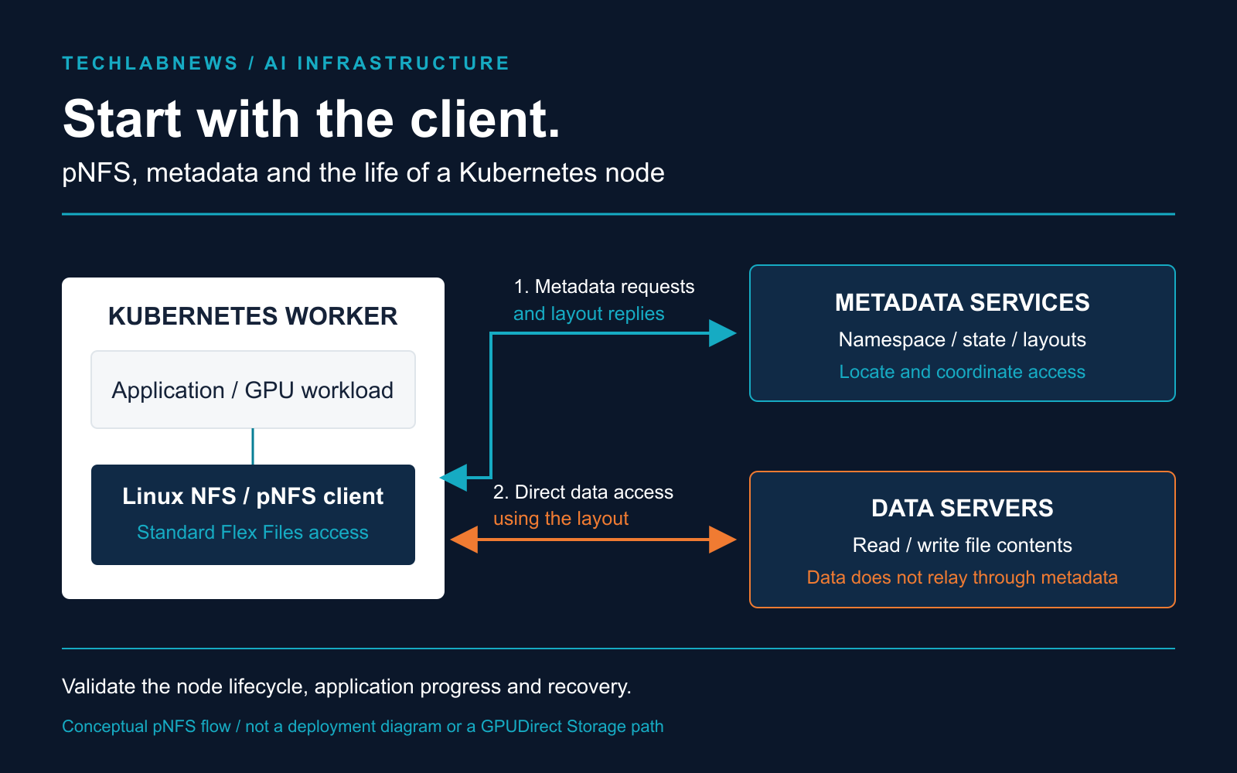
Task: Click the '2. Direct data access' label
Action: (583, 492)
